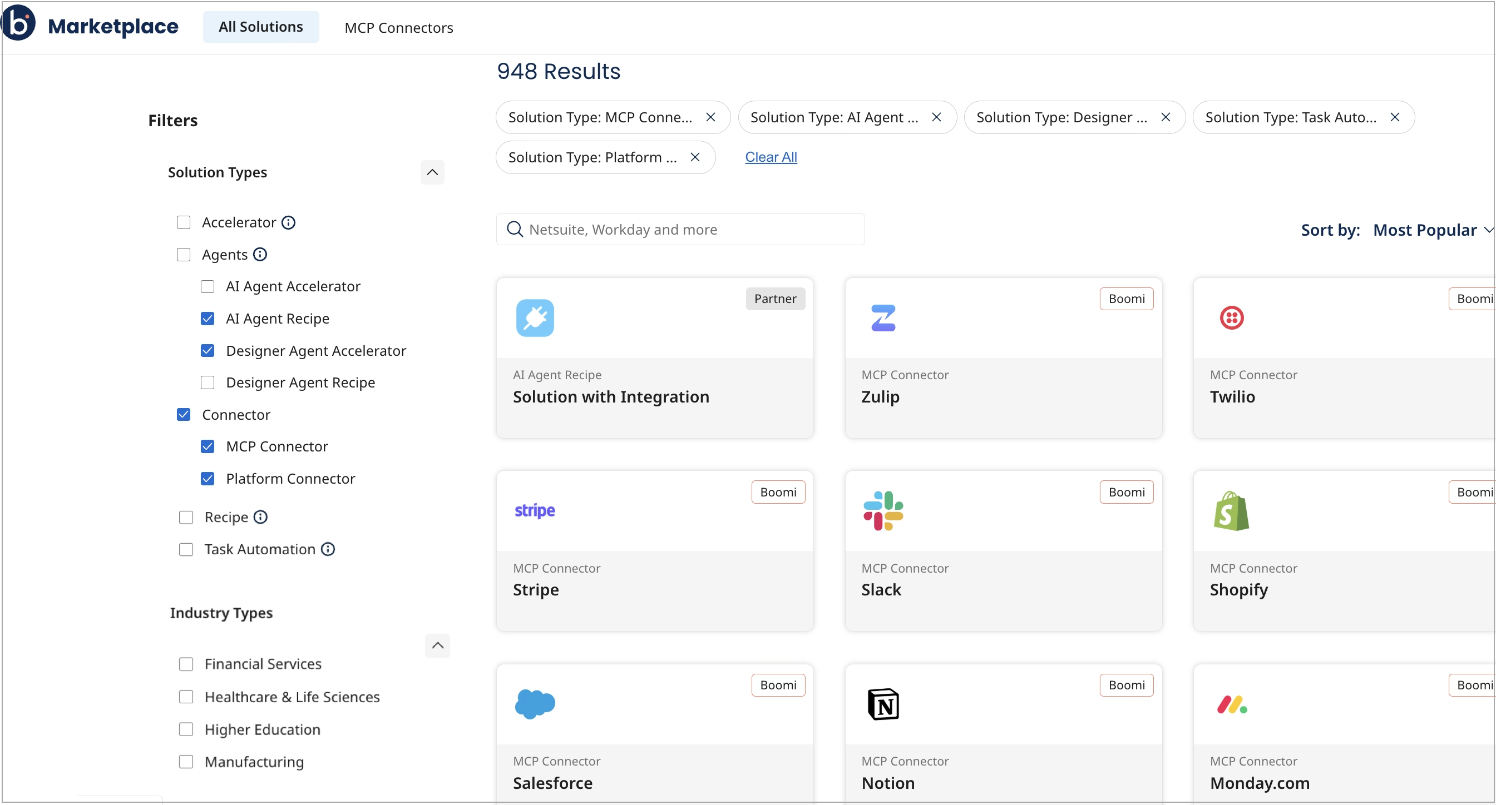Click the Boomi badge on Slack card

point(1126,491)
